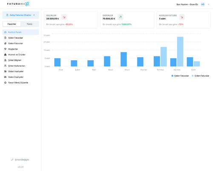
Task: Click the 1589.91% change in Giderler
Action: coord(127,24)
